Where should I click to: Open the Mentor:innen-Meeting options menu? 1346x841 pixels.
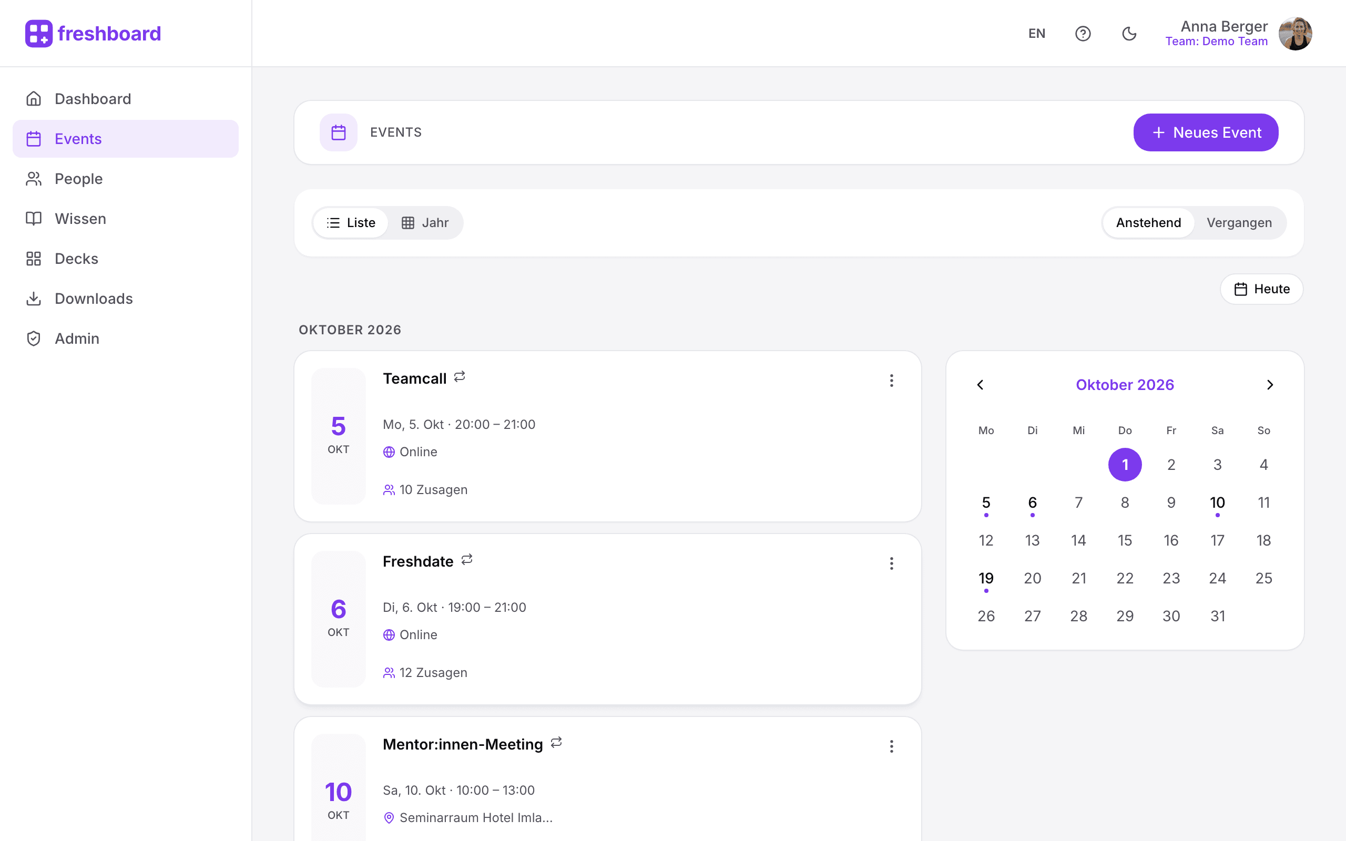pos(892,746)
